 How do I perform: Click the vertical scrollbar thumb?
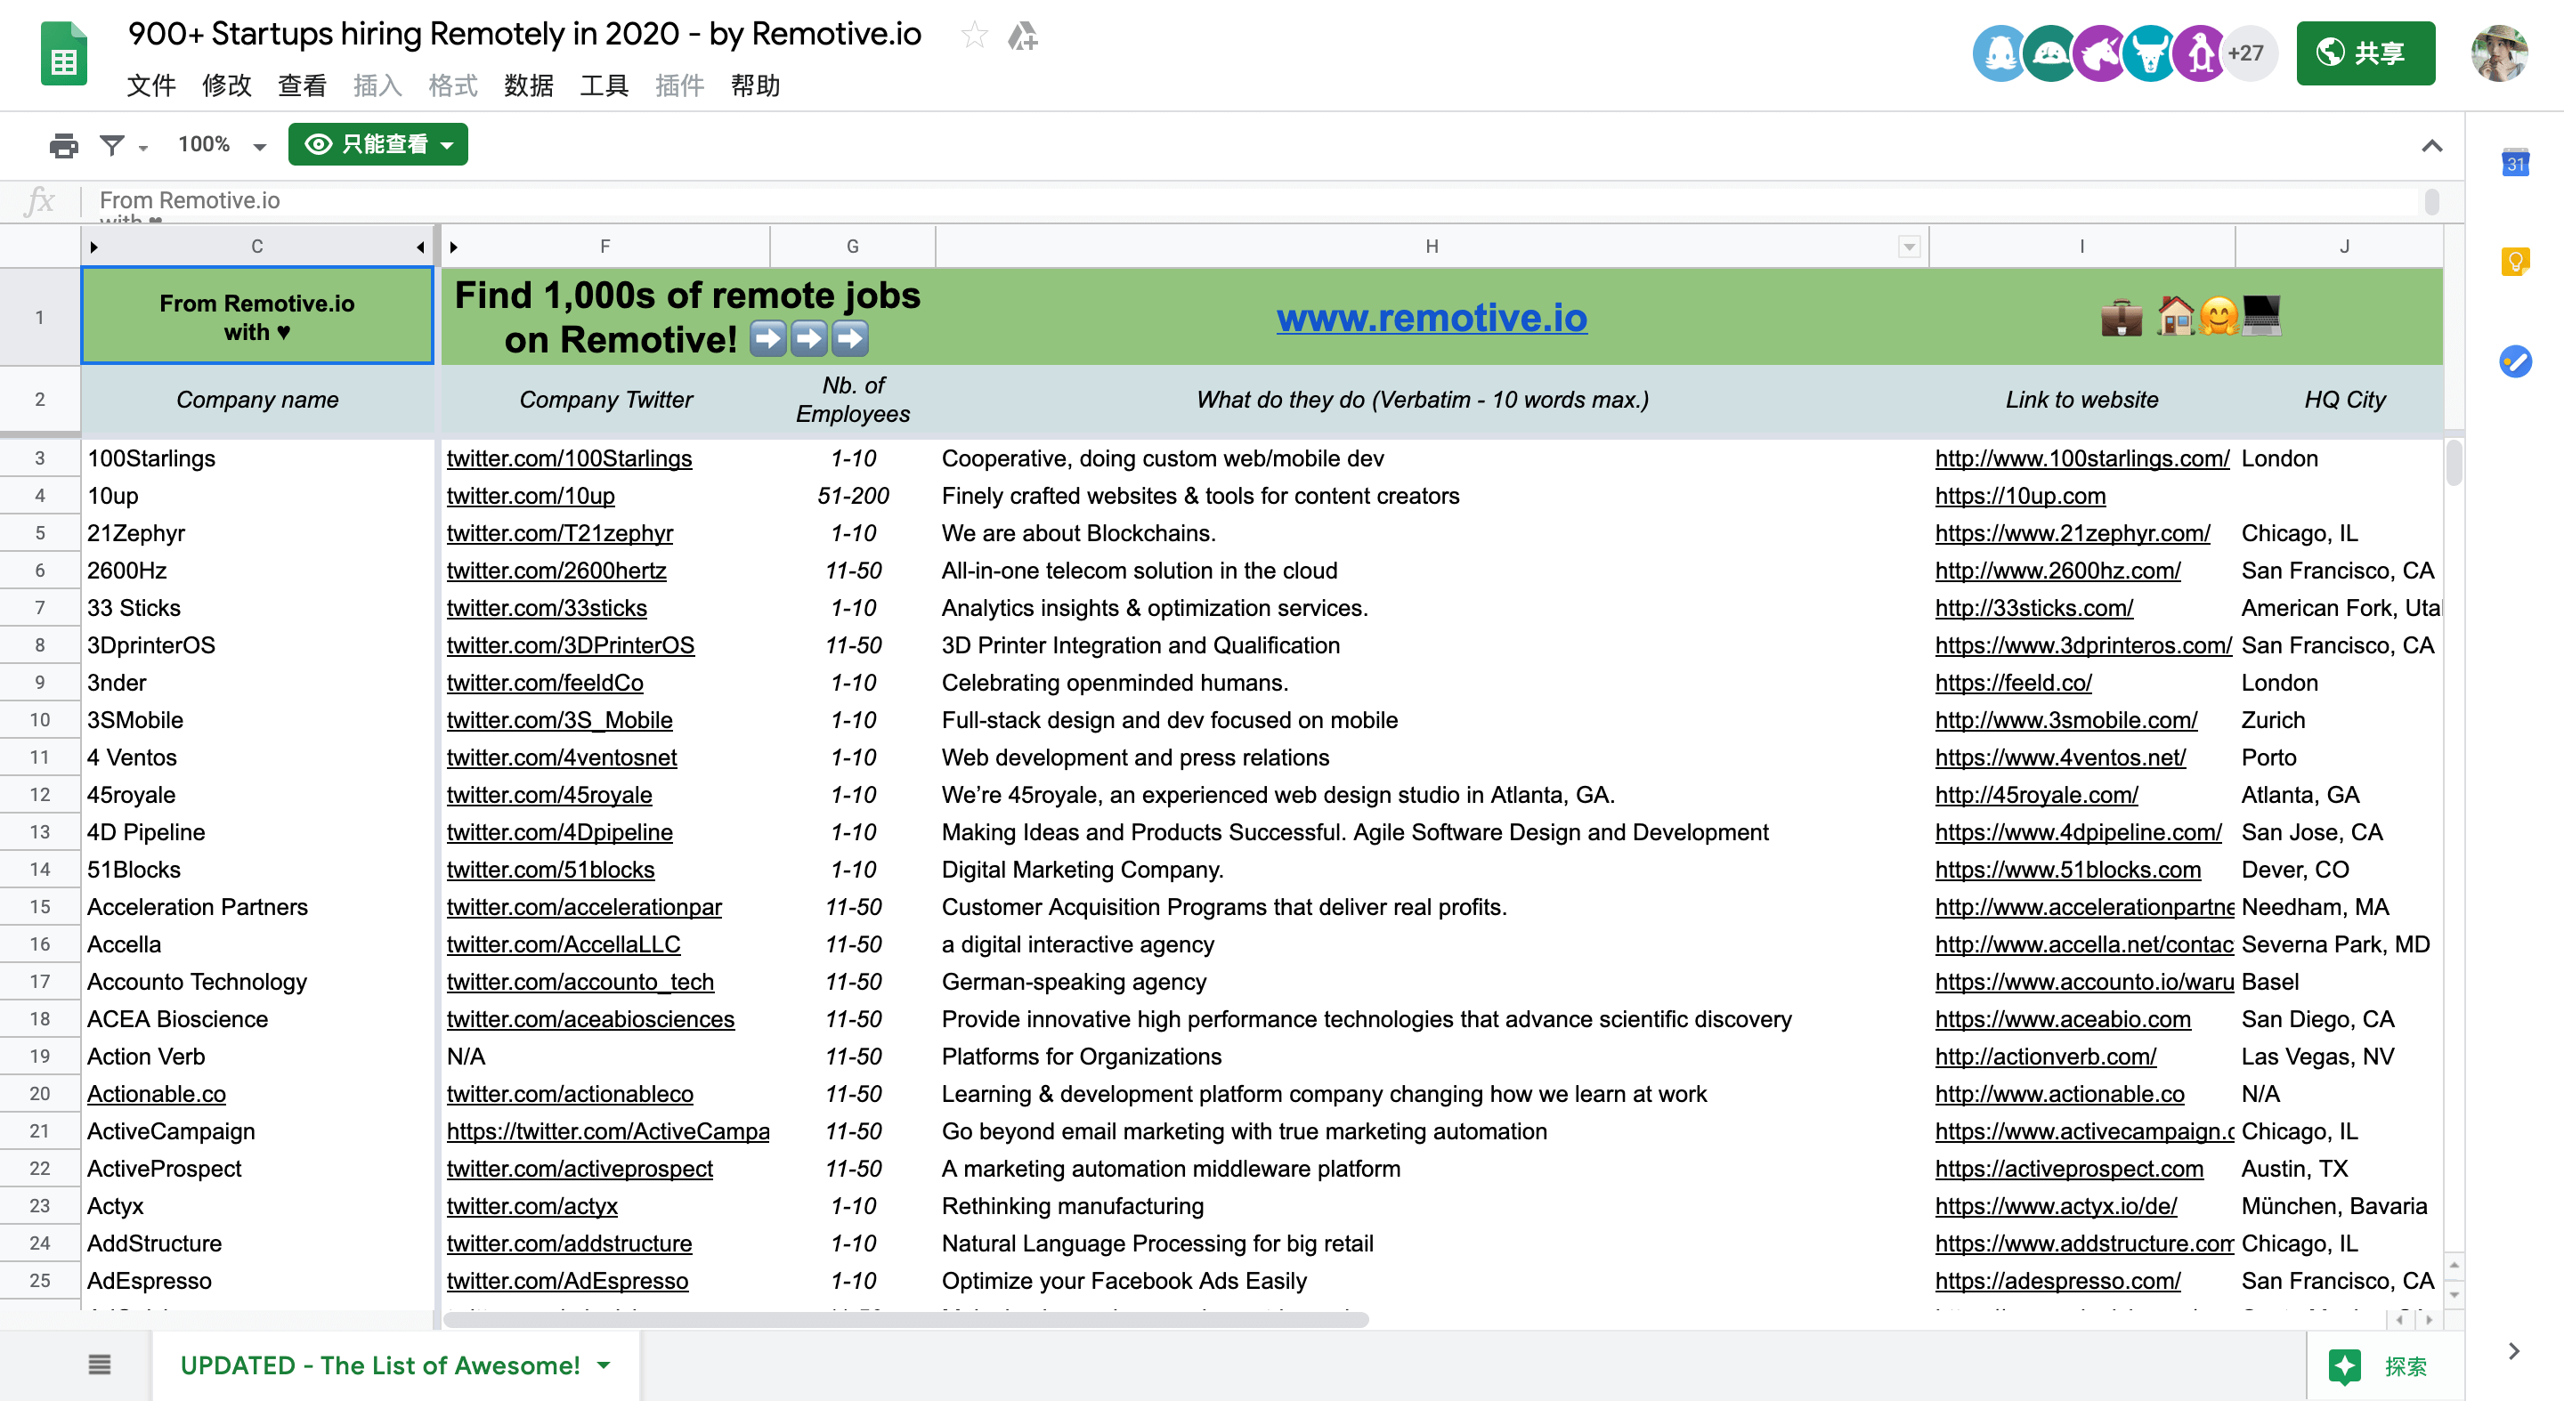[2454, 463]
